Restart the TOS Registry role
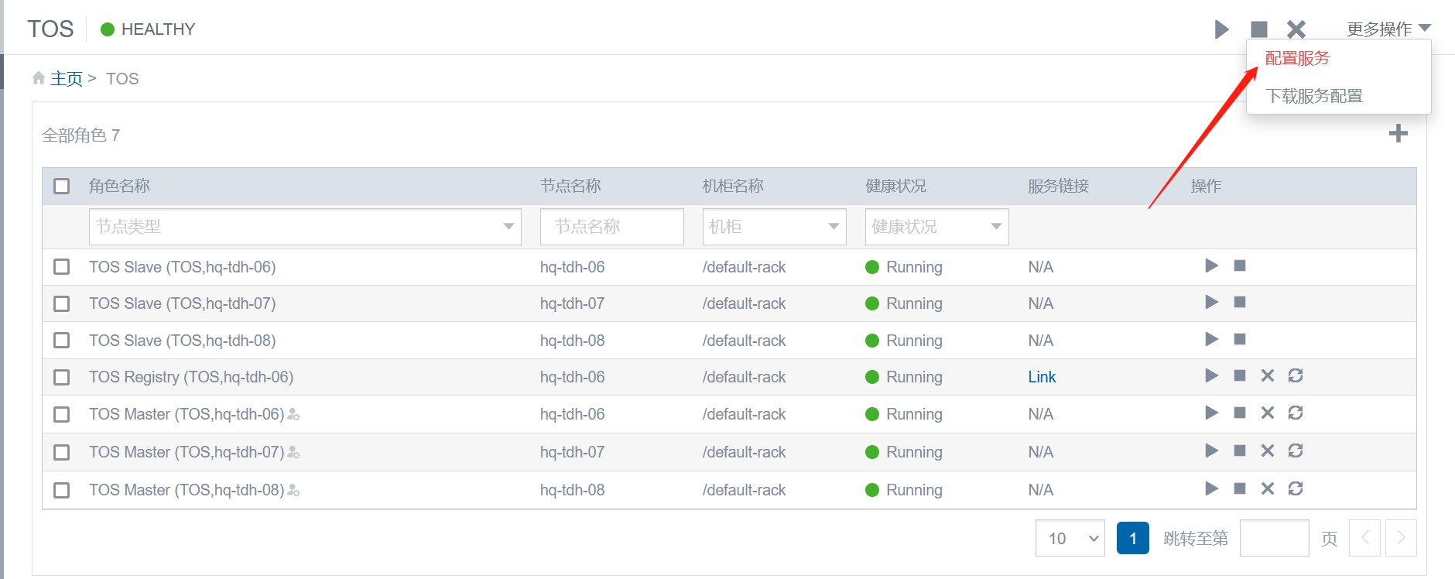The image size is (1455, 579). 1296,375
